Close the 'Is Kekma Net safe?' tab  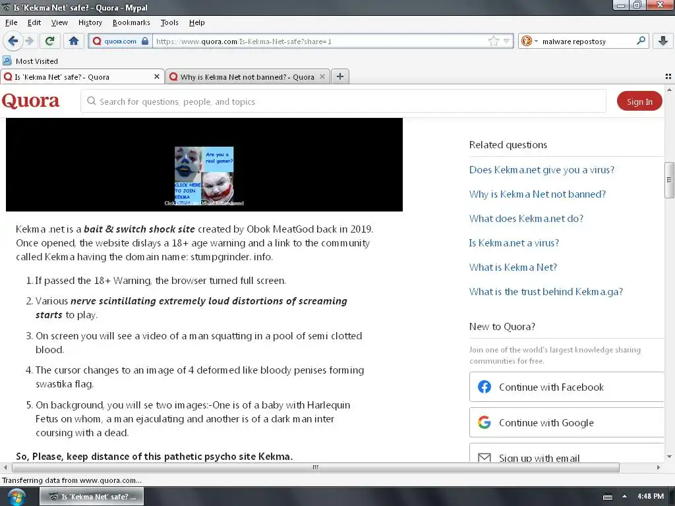coord(157,76)
